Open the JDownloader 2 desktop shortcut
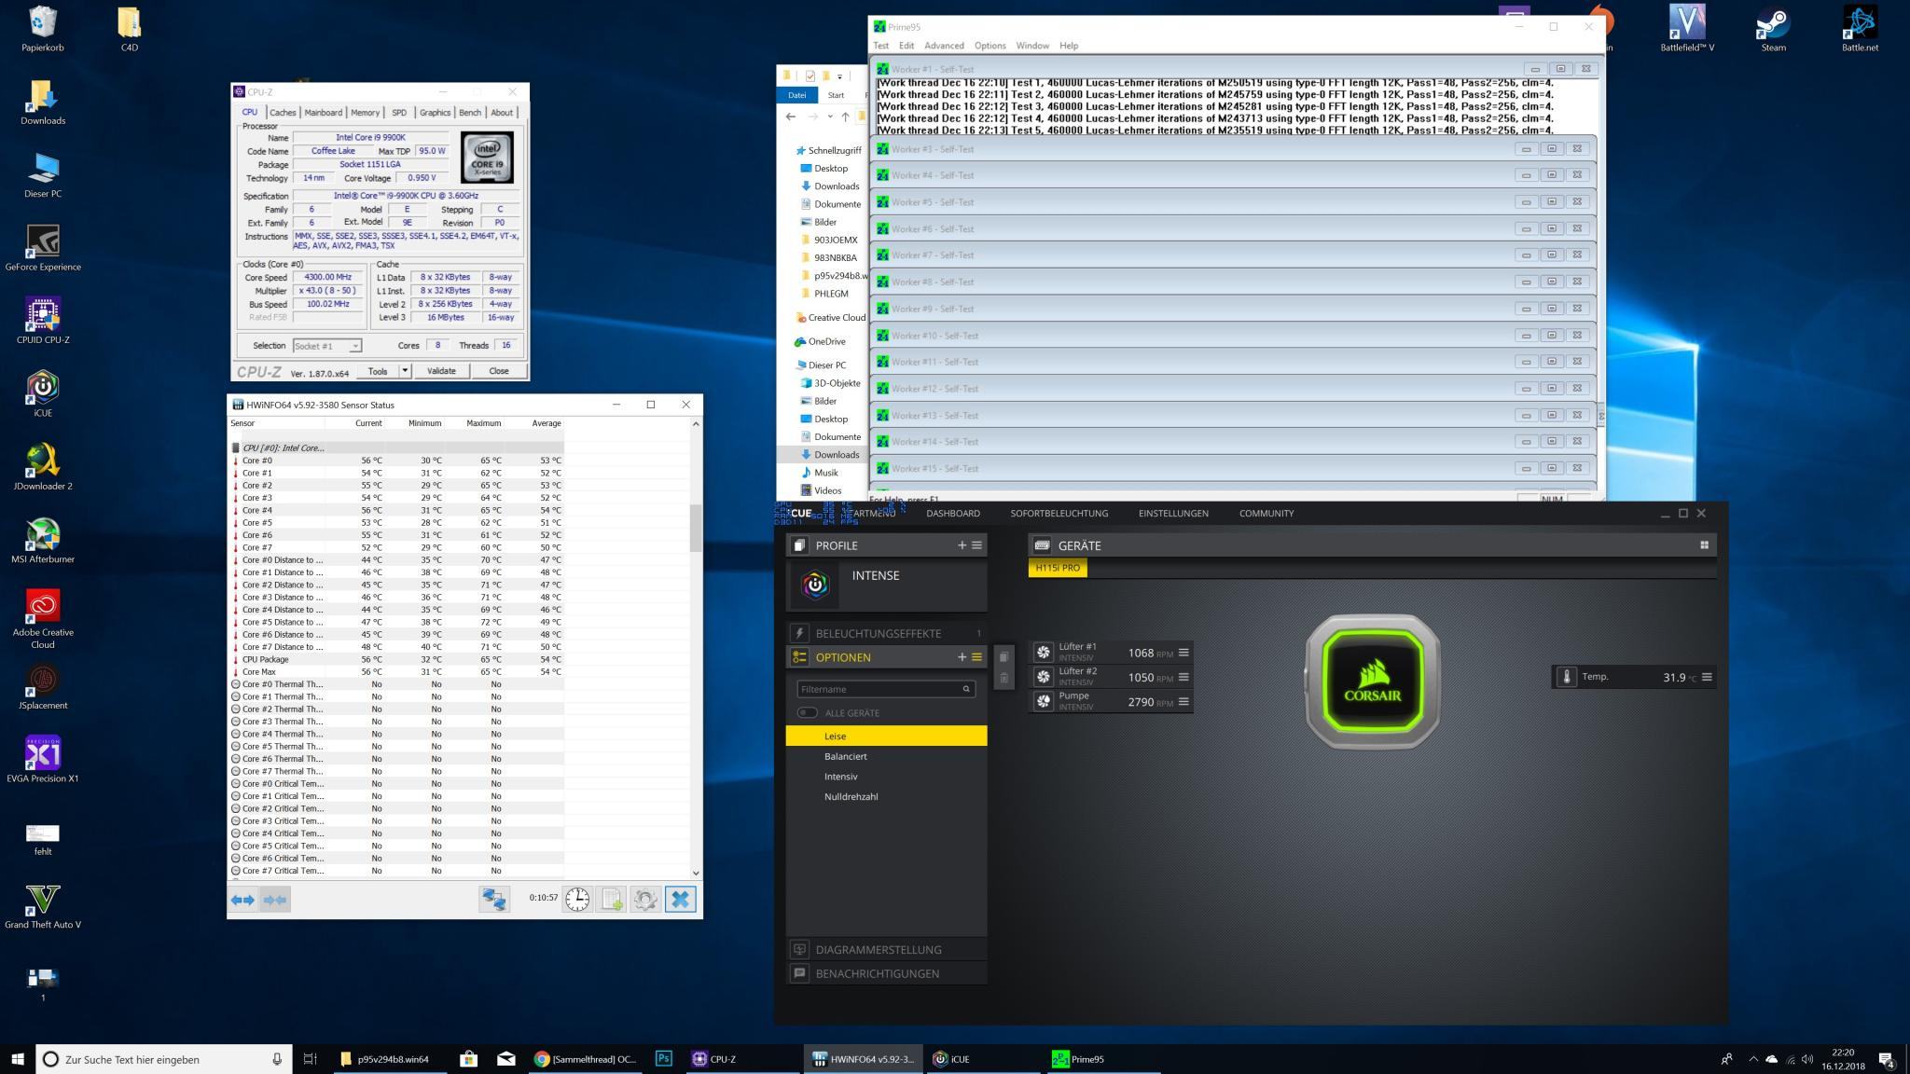The width and height of the screenshot is (1910, 1074). (x=43, y=467)
